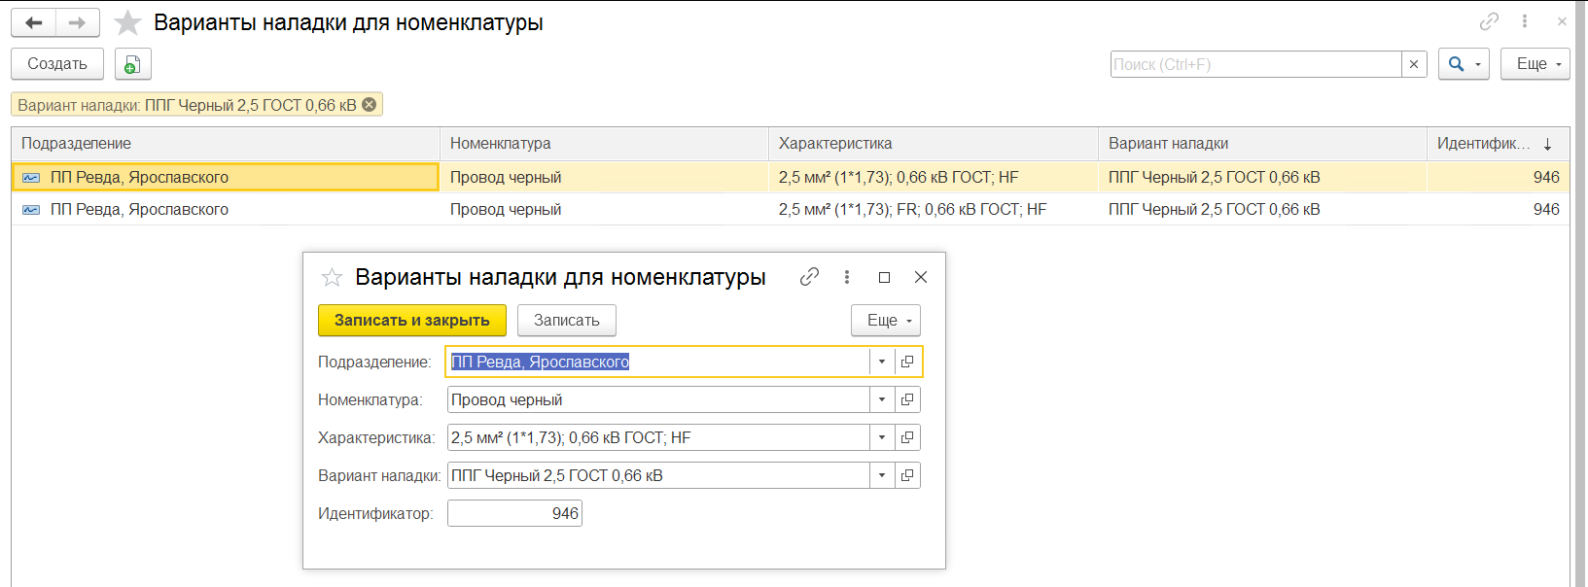The height and width of the screenshot is (587, 1588).
Task: Click Записать и закрыть button
Action: [412, 321]
